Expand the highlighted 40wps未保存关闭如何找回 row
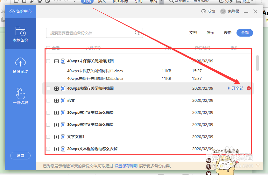 tap(56, 88)
